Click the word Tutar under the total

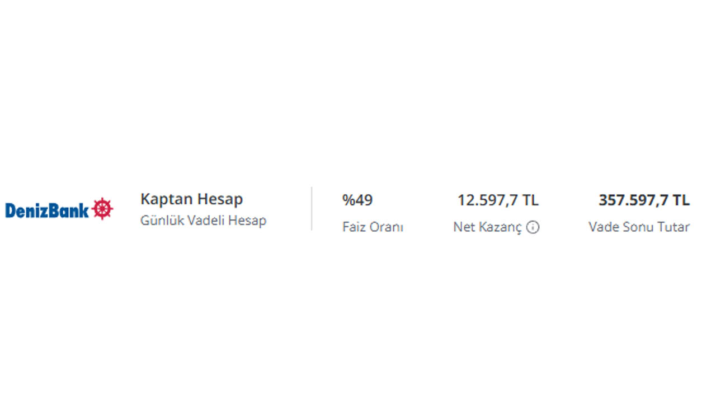[673, 227]
